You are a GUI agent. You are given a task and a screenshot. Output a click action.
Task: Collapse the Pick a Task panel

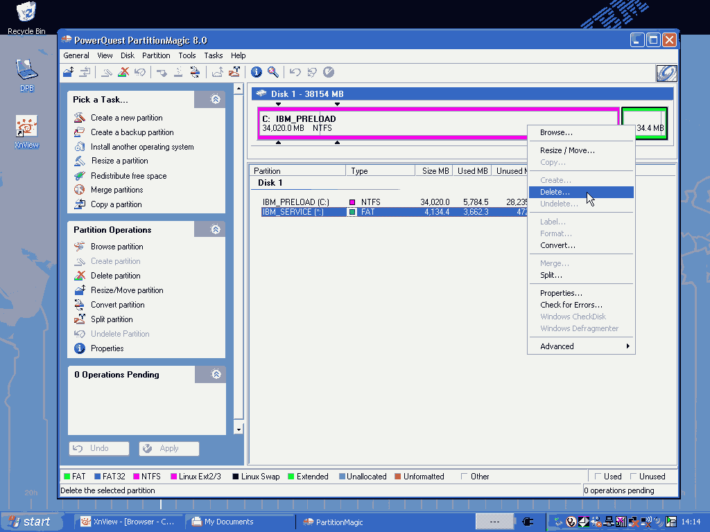pos(216,100)
